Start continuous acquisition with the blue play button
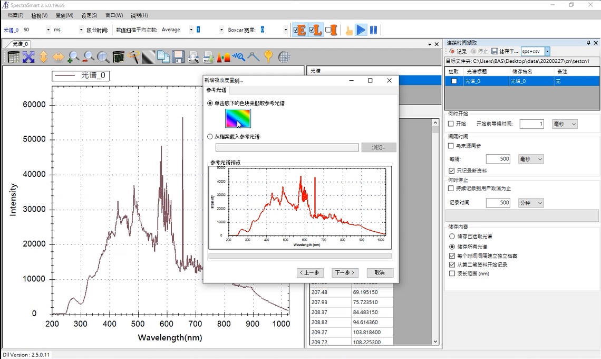Screen dimensions: 601x359 pos(361,30)
